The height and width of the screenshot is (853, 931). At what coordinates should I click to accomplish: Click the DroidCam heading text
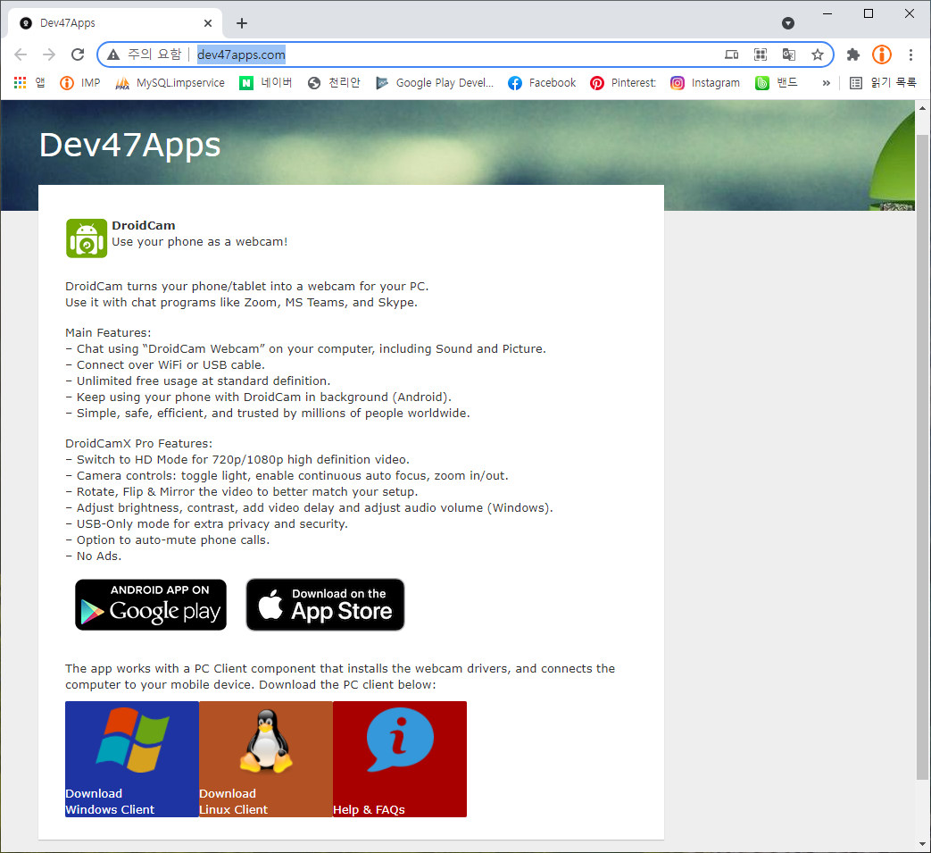pyautogui.click(x=144, y=226)
